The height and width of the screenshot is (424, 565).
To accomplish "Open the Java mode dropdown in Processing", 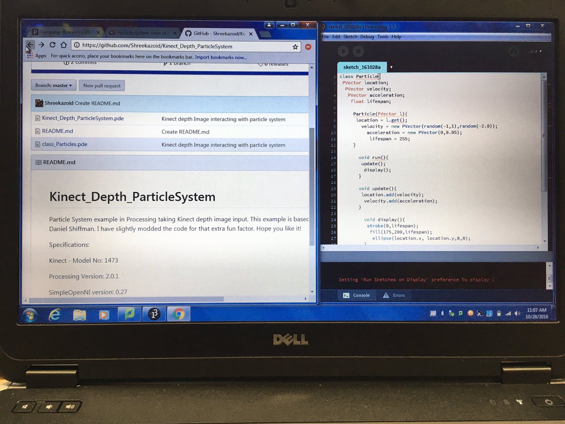I will 534,51.
